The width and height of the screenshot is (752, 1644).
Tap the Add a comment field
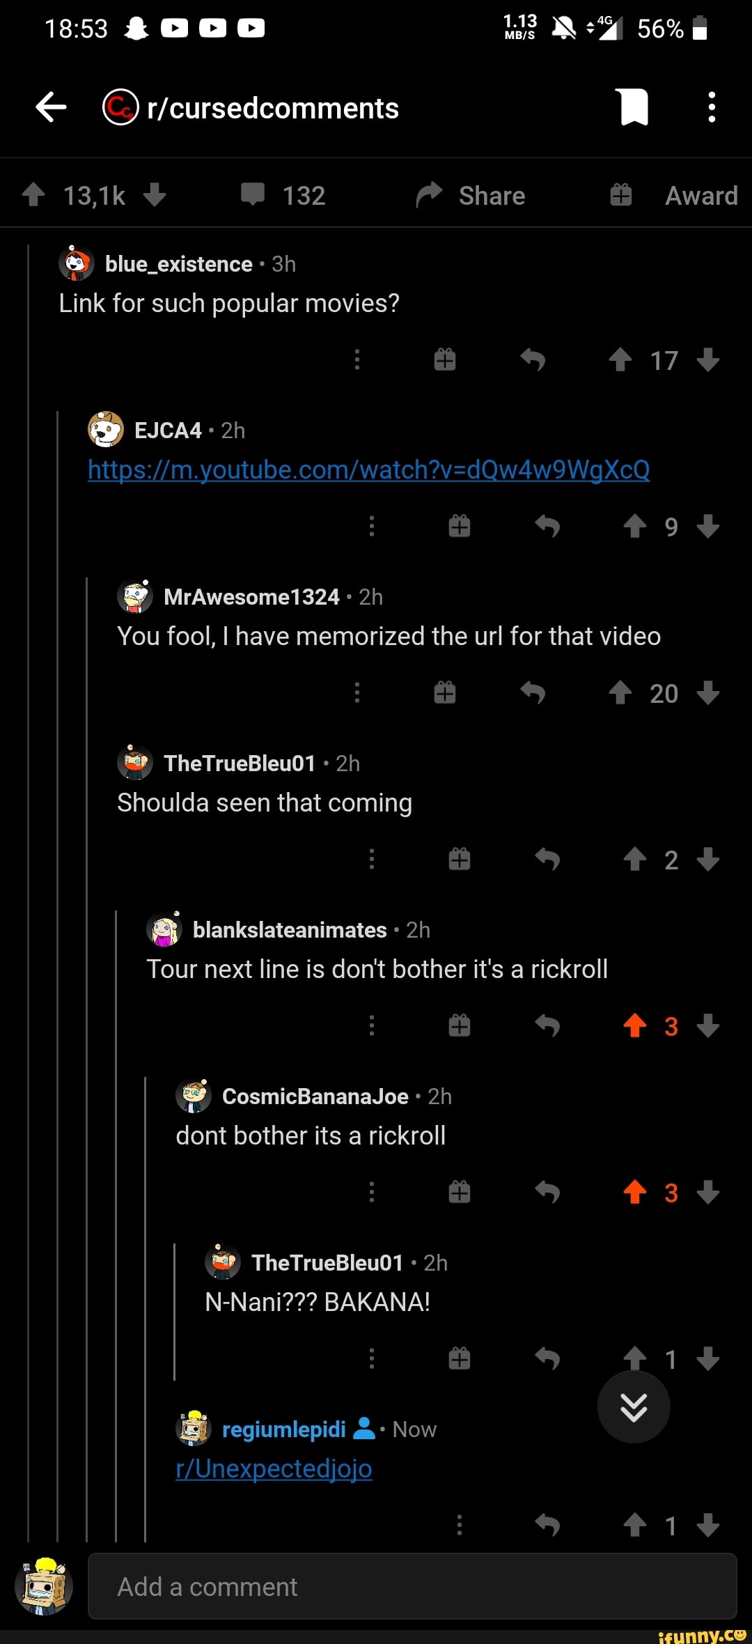coord(412,1586)
